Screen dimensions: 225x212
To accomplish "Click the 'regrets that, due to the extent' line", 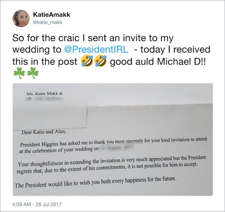I will coord(107,168).
